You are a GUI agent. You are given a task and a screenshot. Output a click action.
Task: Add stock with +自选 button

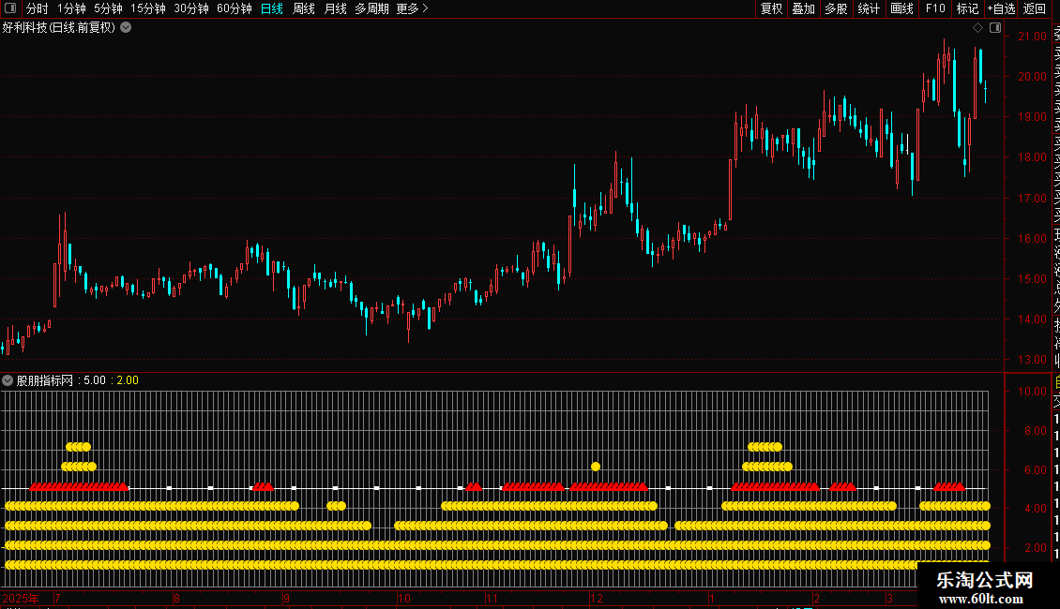pyautogui.click(x=1001, y=8)
